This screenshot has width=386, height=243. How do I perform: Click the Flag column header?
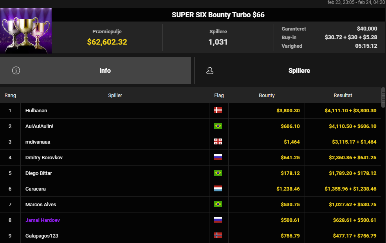(219, 95)
